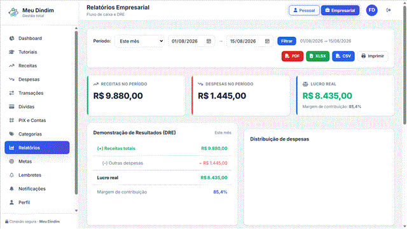Screen dimensions: 407x229
Task: Click the R$ 9.880,00 receitas card value
Action: [x=118, y=96]
